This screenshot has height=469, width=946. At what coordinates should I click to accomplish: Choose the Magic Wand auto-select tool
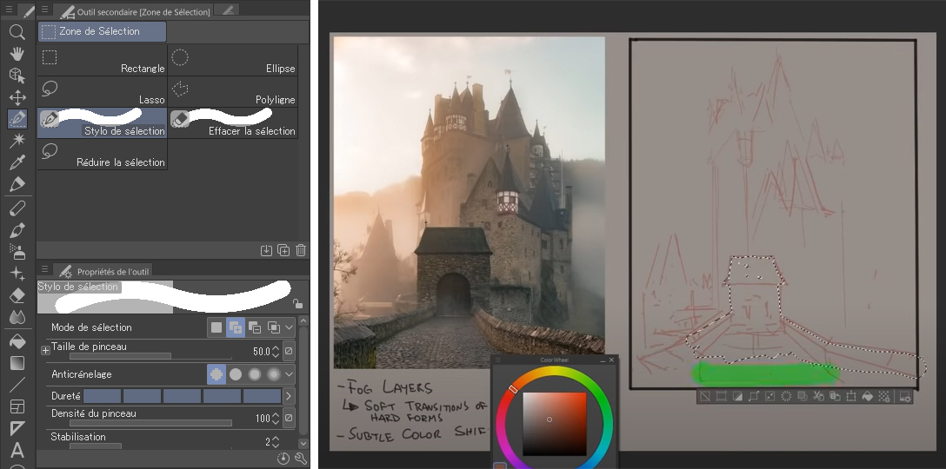click(17, 140)
